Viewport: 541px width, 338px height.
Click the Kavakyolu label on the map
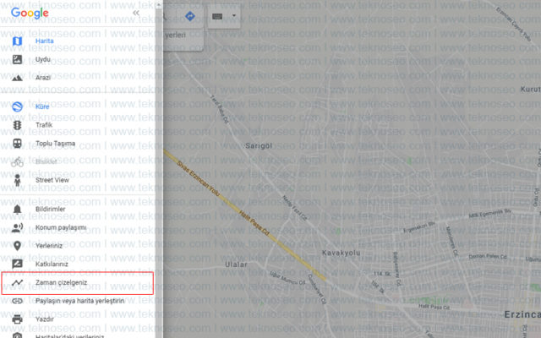coord(341,253)
